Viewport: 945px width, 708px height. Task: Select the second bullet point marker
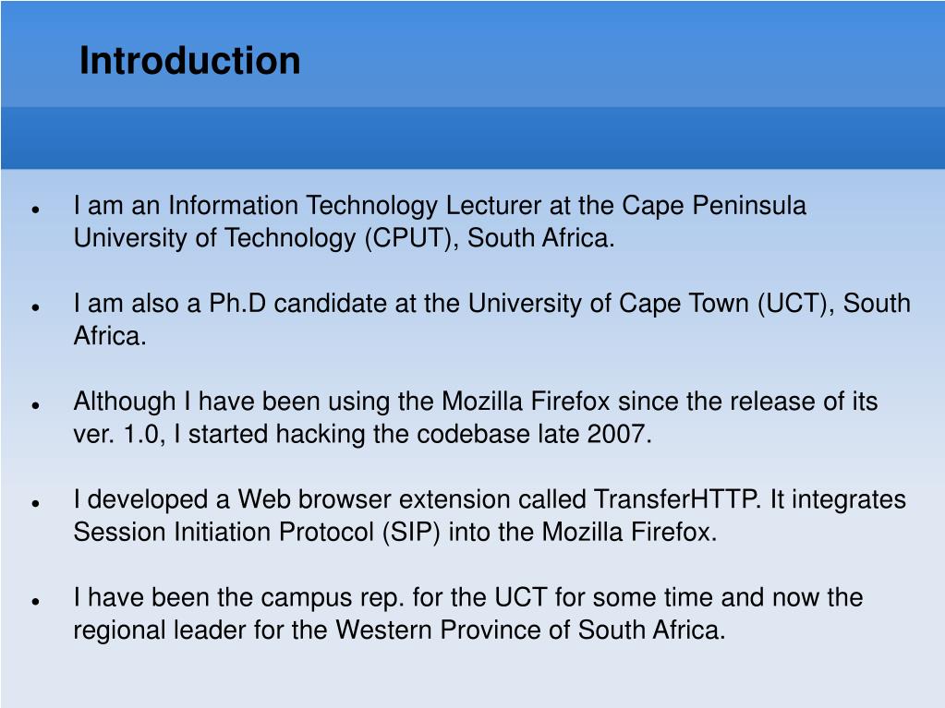point(35,307)
